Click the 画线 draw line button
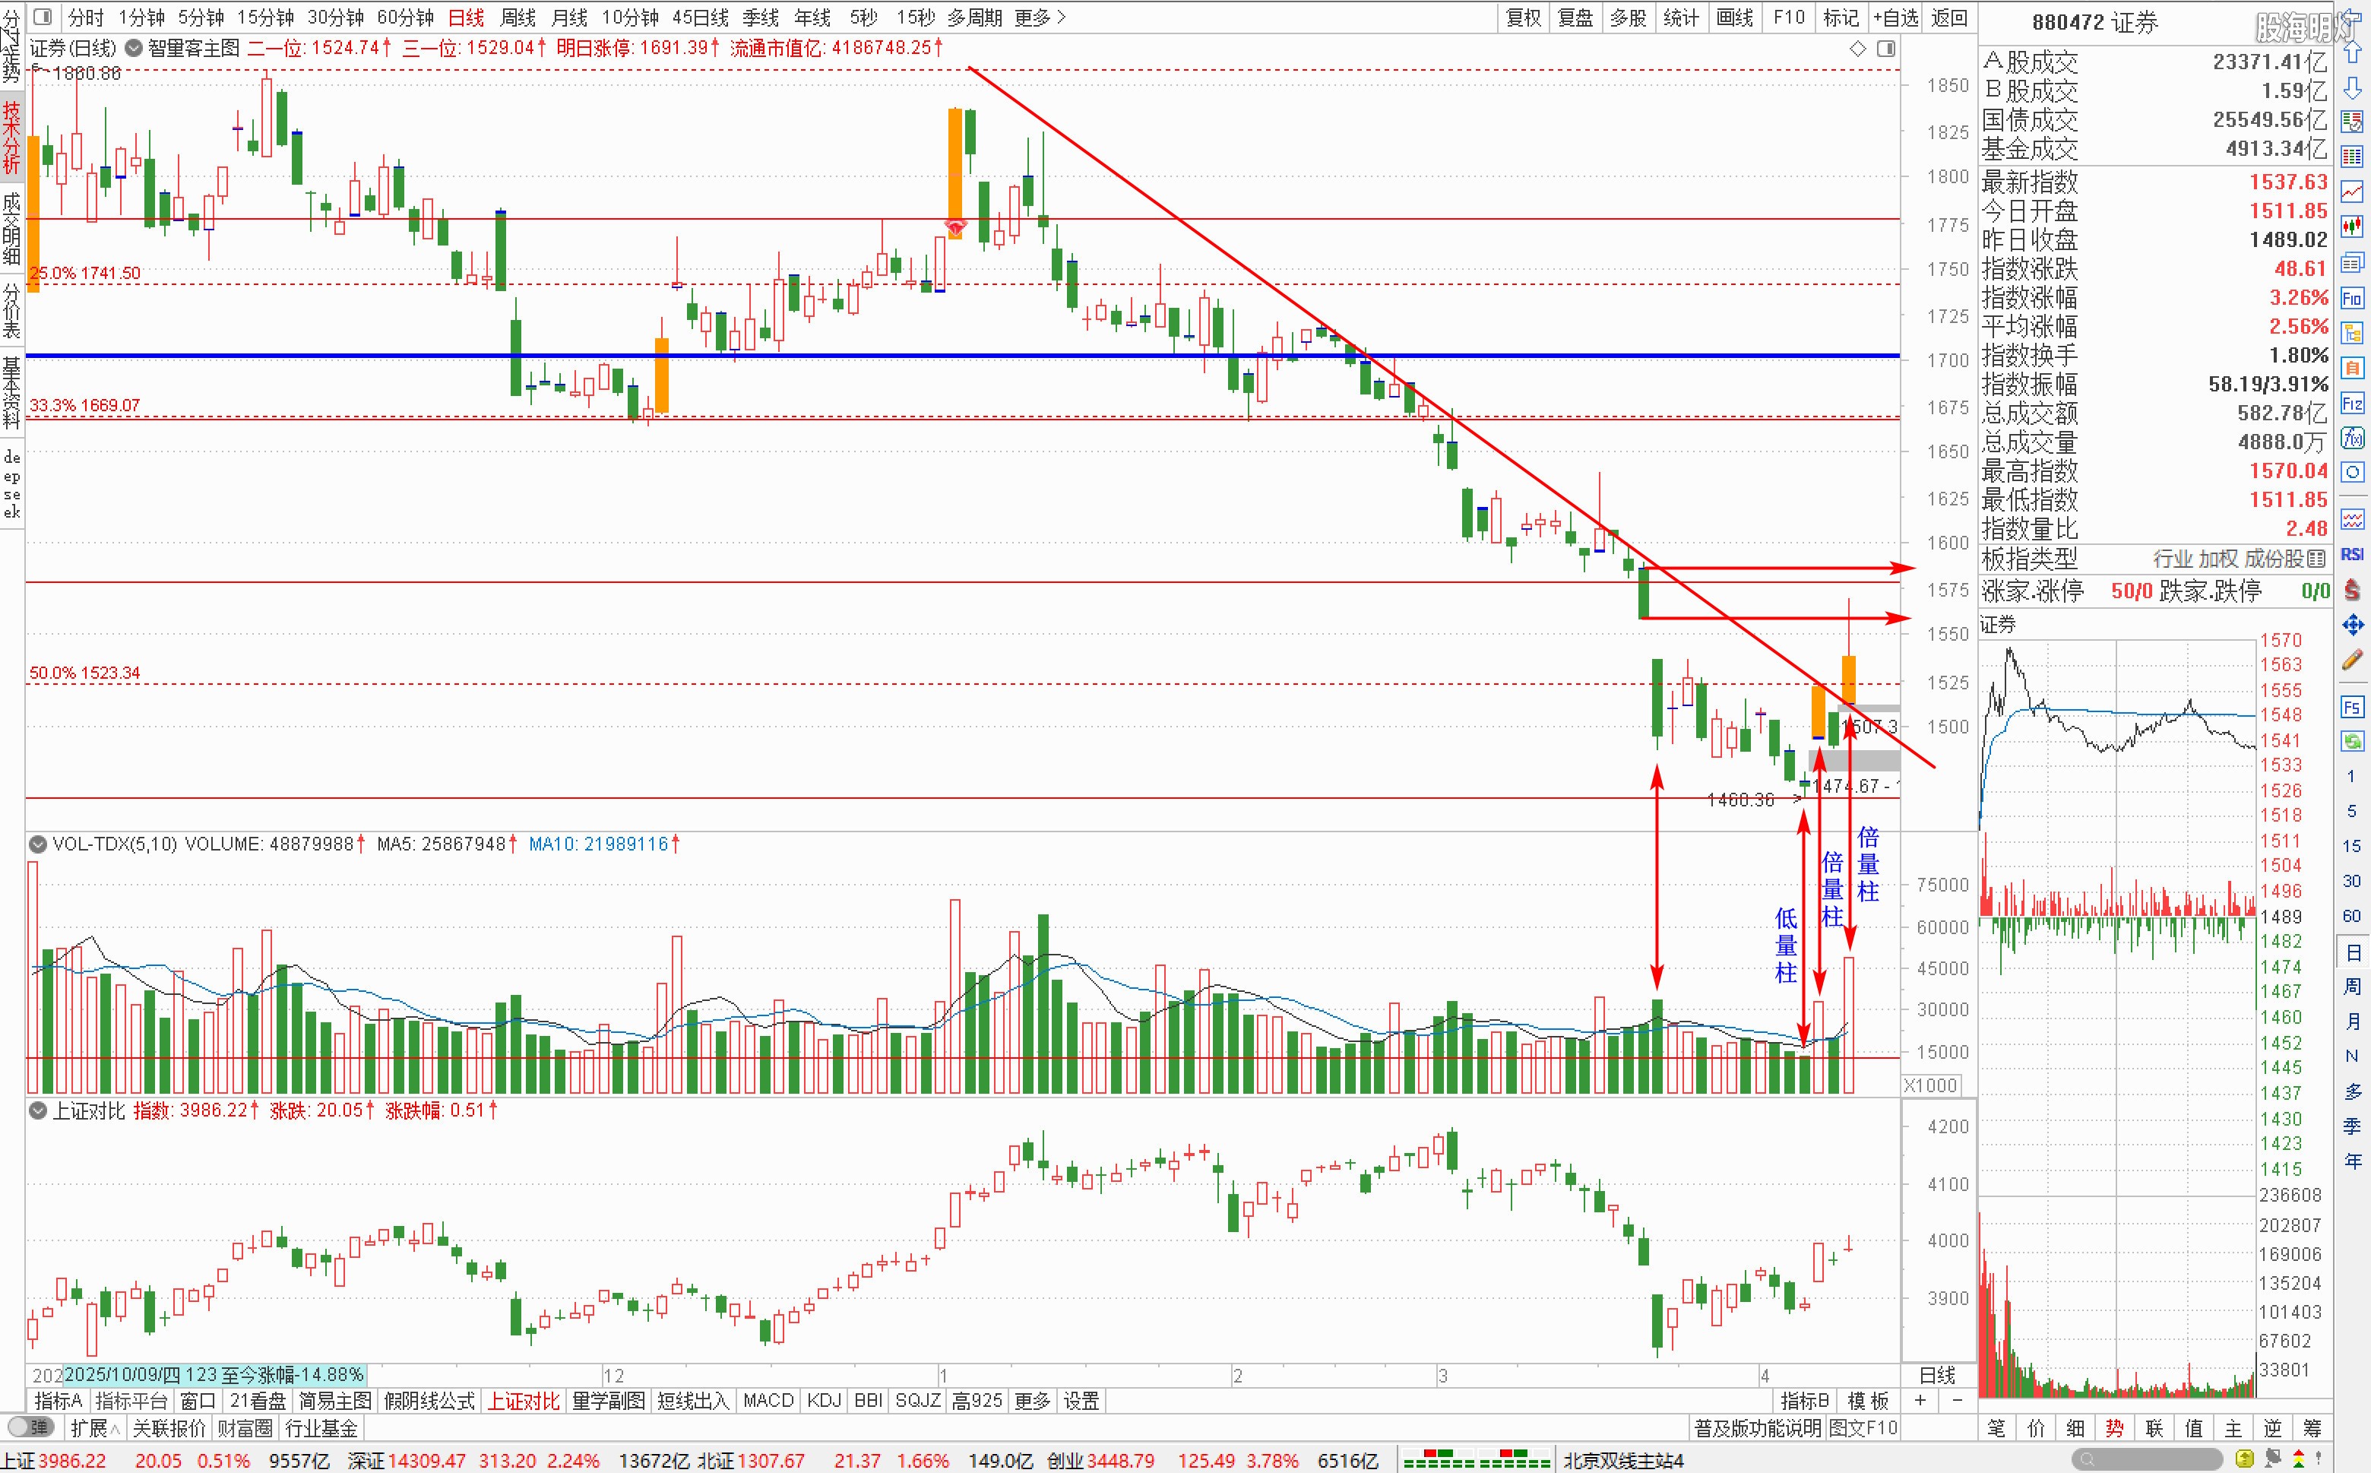 (1734, 17)
